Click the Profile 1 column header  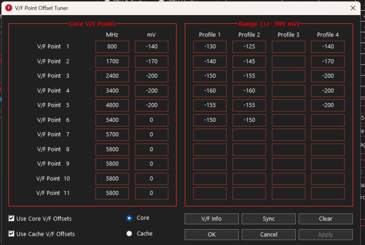210,35
